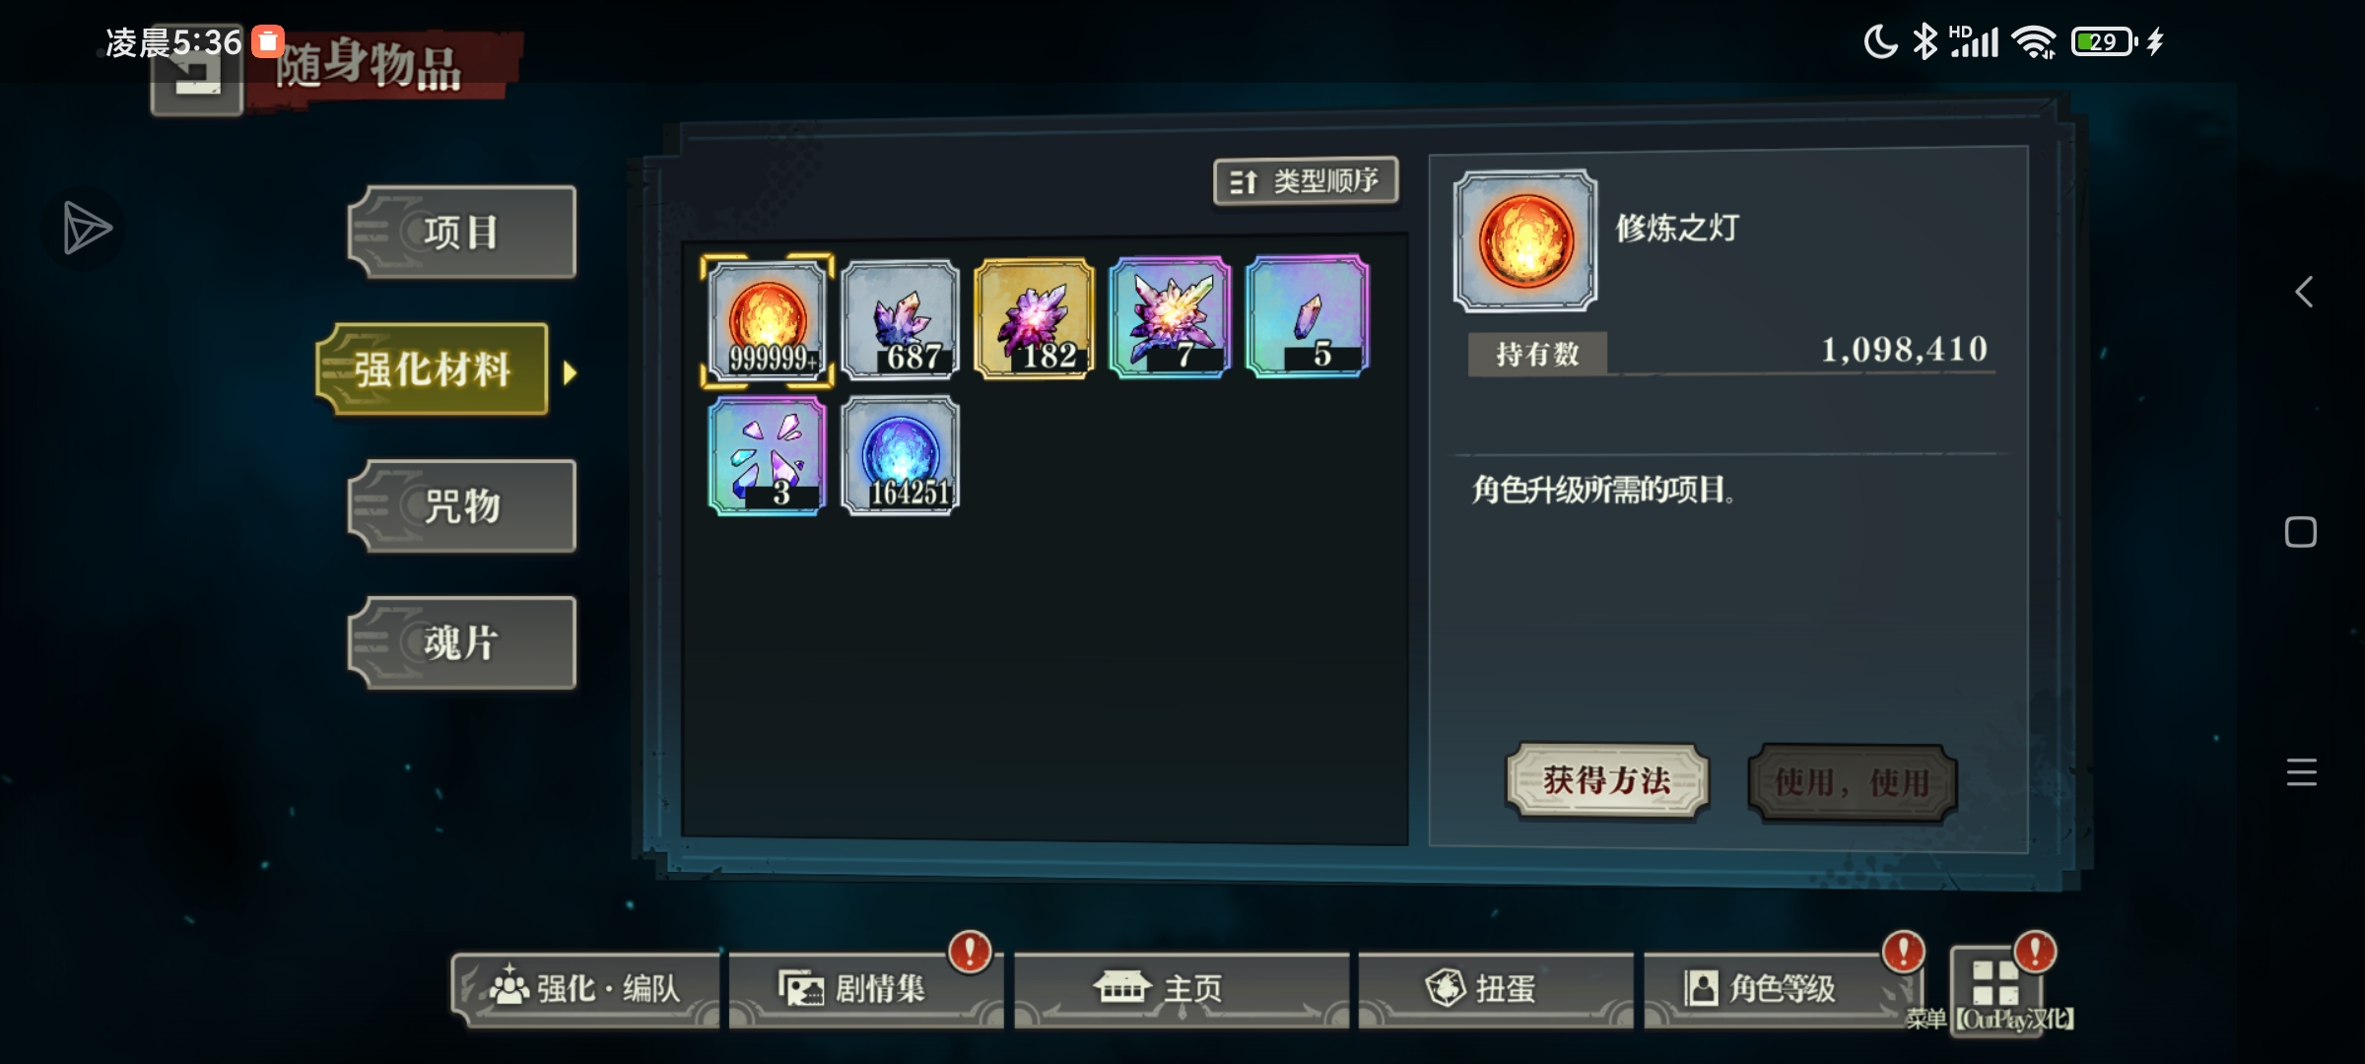The height and width of the screenshot is (1064, 2365).
Task: Select the gold-framed purple crystal item 182
Action: [1035, 318]
